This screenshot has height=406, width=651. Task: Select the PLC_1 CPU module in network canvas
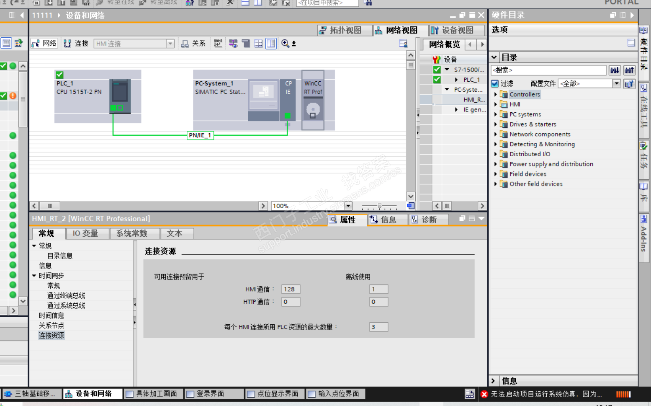click(120, 96)
